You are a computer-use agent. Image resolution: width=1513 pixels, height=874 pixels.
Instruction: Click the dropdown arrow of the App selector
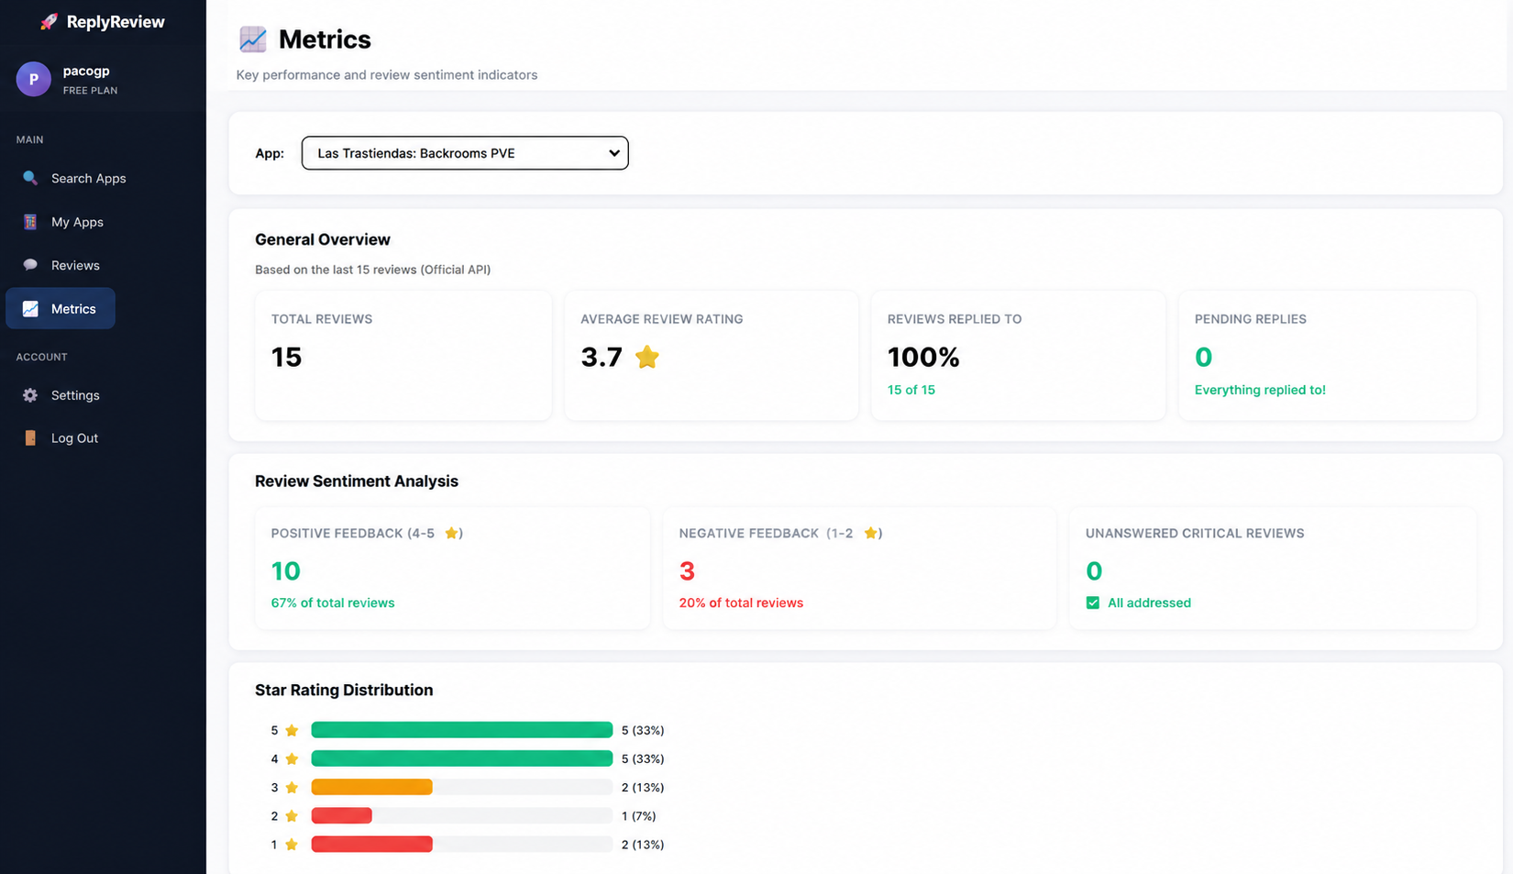(613, 153)
